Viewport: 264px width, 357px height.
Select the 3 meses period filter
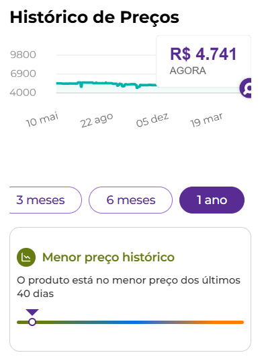coord(46,200)
